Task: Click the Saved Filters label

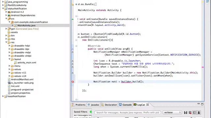Action: click(x=80, y=112)
